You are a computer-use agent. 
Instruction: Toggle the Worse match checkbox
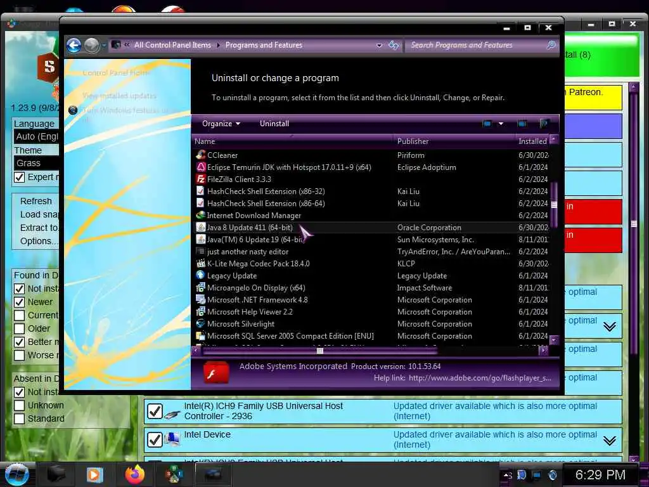[x=20, y=355]
